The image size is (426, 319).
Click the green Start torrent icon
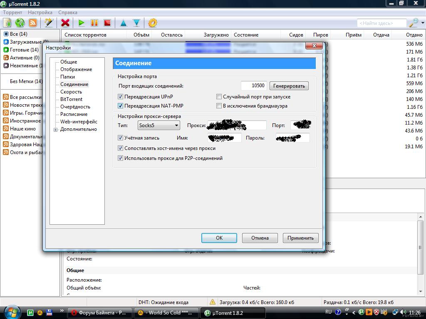[81, 23]
